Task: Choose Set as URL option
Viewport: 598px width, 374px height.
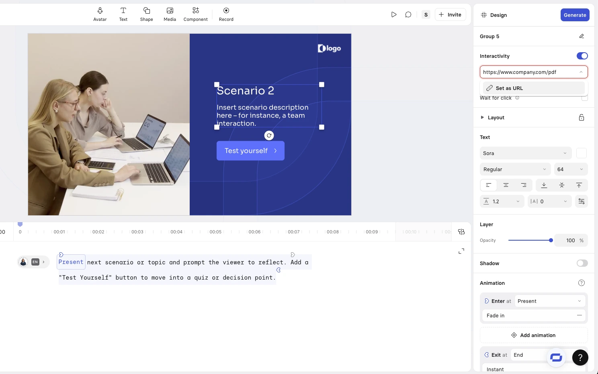Action: tap(534, 88)
